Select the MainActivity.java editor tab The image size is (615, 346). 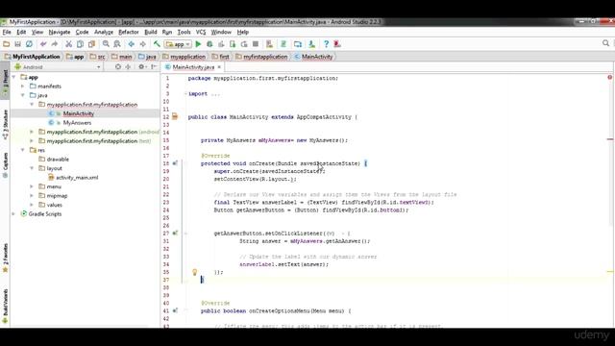tap(193, 67)
